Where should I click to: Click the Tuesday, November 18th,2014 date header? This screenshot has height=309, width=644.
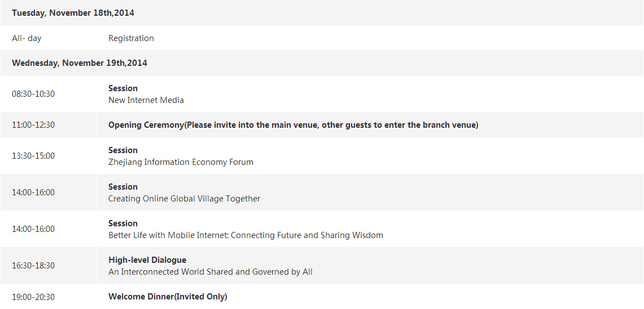[73, 12]
